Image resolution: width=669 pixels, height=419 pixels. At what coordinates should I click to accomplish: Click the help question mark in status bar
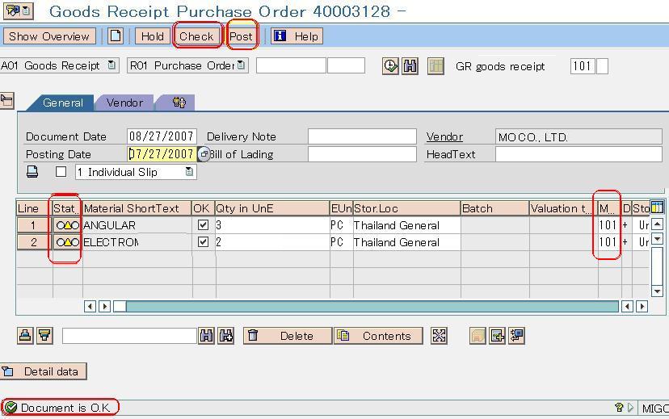(619, 408)
